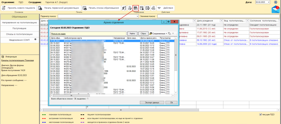Select the 'Обратившиеся' tab

[x=20, y=17]
